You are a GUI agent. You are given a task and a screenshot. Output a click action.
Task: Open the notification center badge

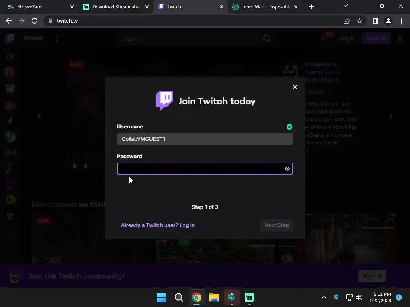point(399,297)
